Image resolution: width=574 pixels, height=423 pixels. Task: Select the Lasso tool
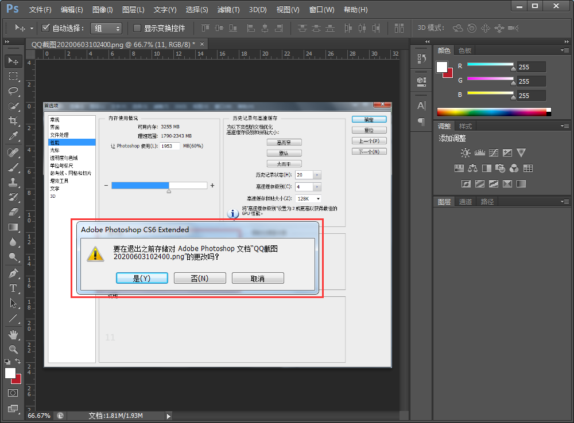[13, 91]
